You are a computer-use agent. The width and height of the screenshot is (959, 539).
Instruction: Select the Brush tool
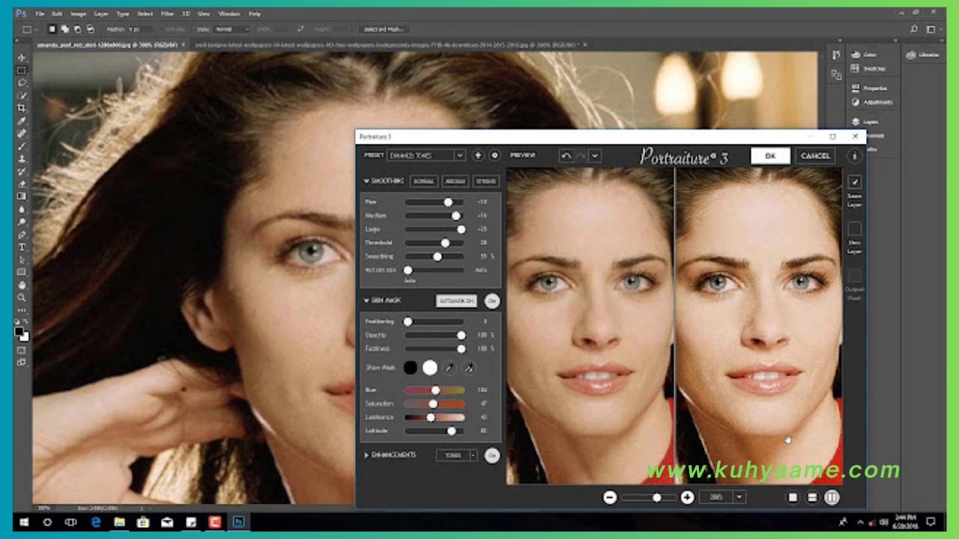(x=22, y=146)
